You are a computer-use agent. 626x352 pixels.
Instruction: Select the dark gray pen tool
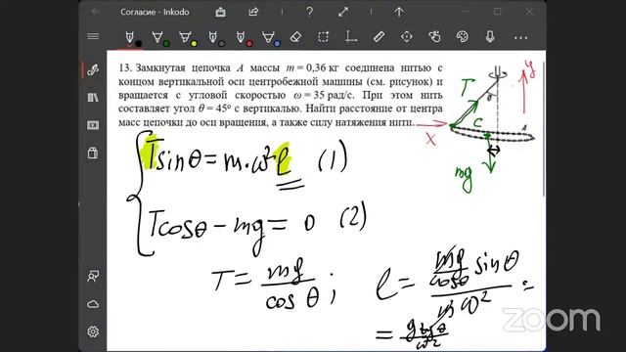coord(214,37)
